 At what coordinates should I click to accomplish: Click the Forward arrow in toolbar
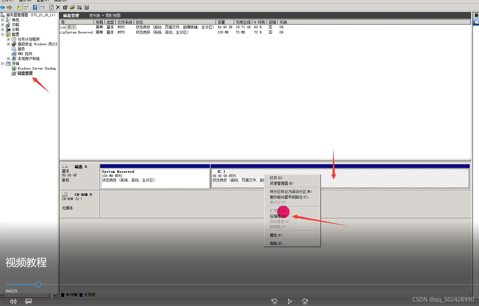(x=9, y=7)
